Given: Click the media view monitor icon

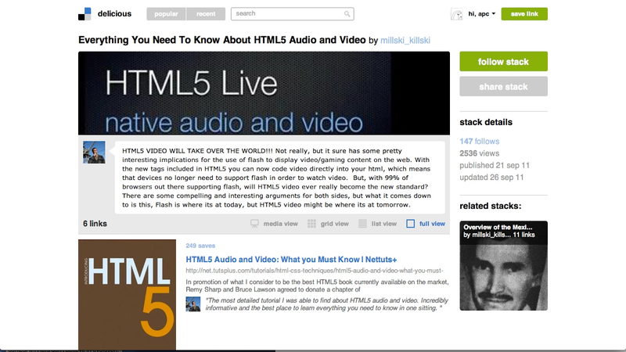Looking at the screenshot, I should click(x=254, y=224).
